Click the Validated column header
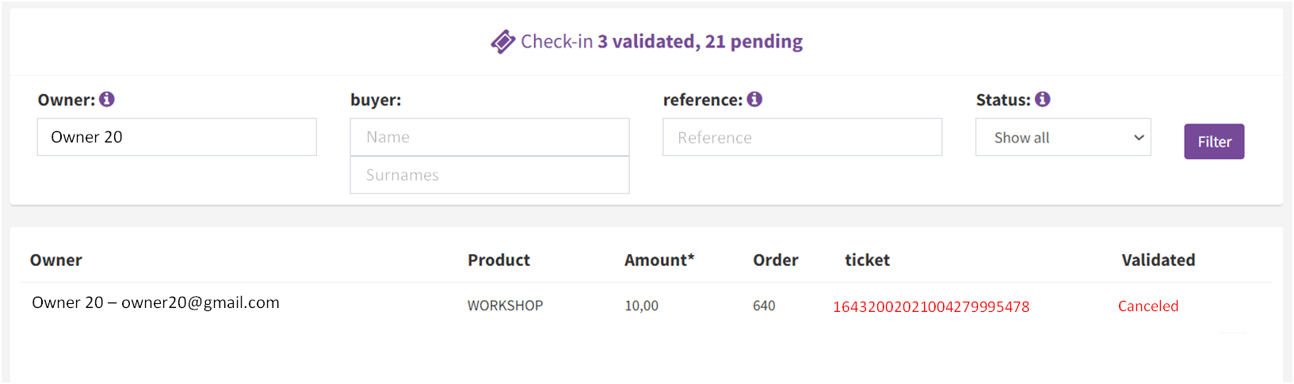 click(x=1158, y=260)
